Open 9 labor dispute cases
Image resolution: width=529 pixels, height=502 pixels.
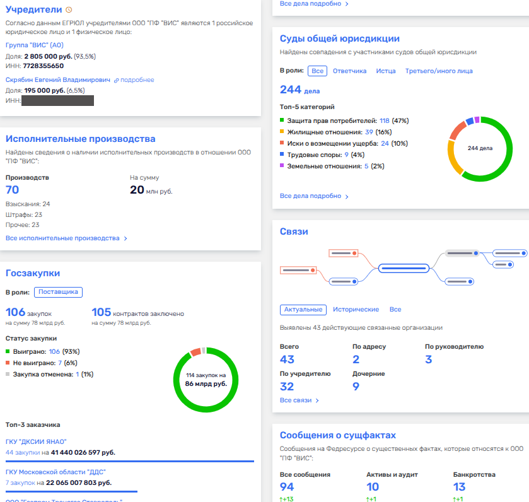tap(347, 155)
